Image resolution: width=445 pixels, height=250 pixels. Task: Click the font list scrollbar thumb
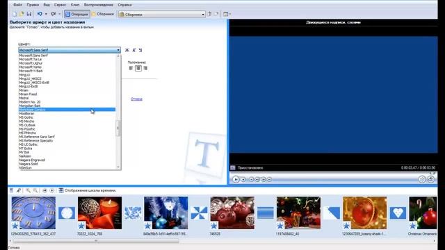118,128
